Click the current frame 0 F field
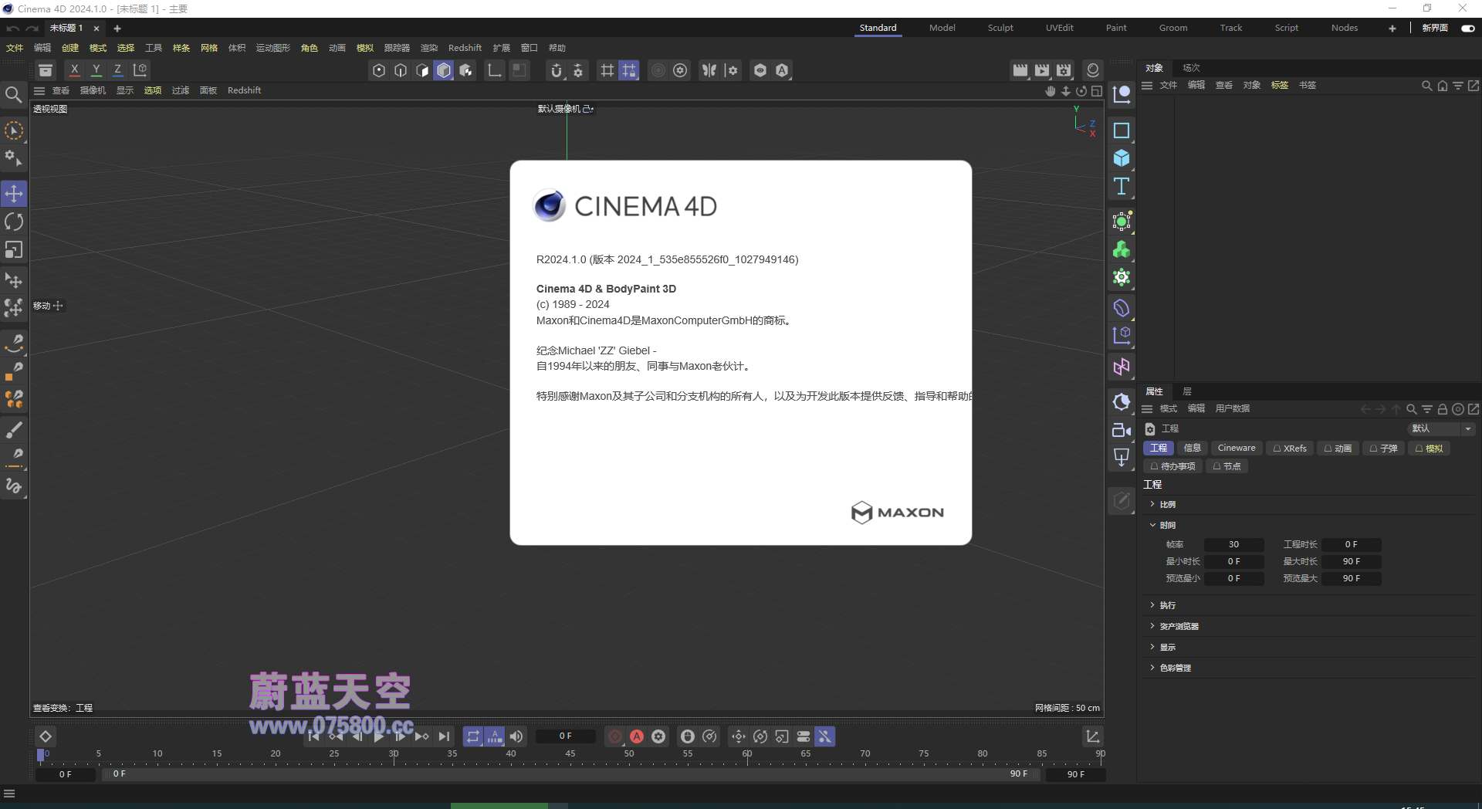Screen dimensions: 1482x809 (x=566, y=736)
